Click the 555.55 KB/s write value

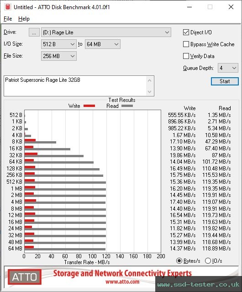coord(182,115)
